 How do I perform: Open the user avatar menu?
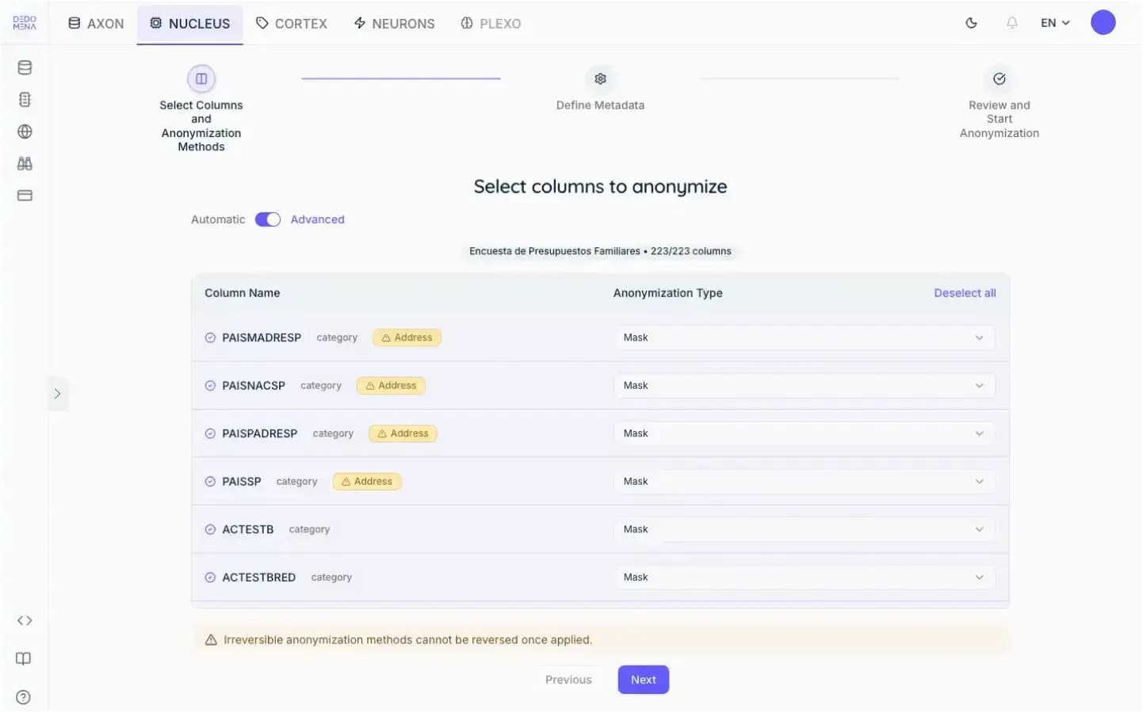[x=1103, y=22]
